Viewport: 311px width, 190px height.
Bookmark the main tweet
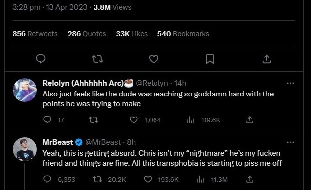click(210, 59)
